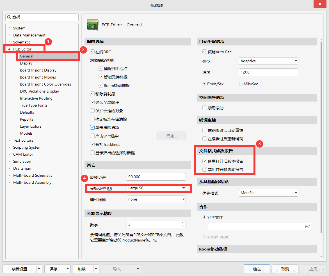The height and width of the screenshot is (276, 329).
Task: Toggle 单击清除选项 checkbox
Action: point(92,127)
